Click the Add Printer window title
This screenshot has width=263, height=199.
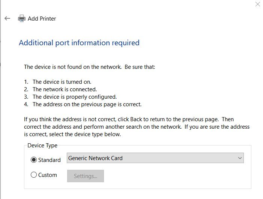[x=42, y=18]
